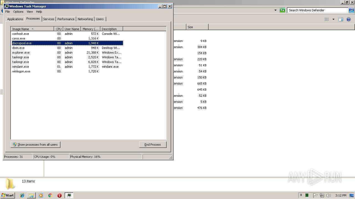Click the clock showing 3:12 PM
The image size is (355, 199).
341,195
